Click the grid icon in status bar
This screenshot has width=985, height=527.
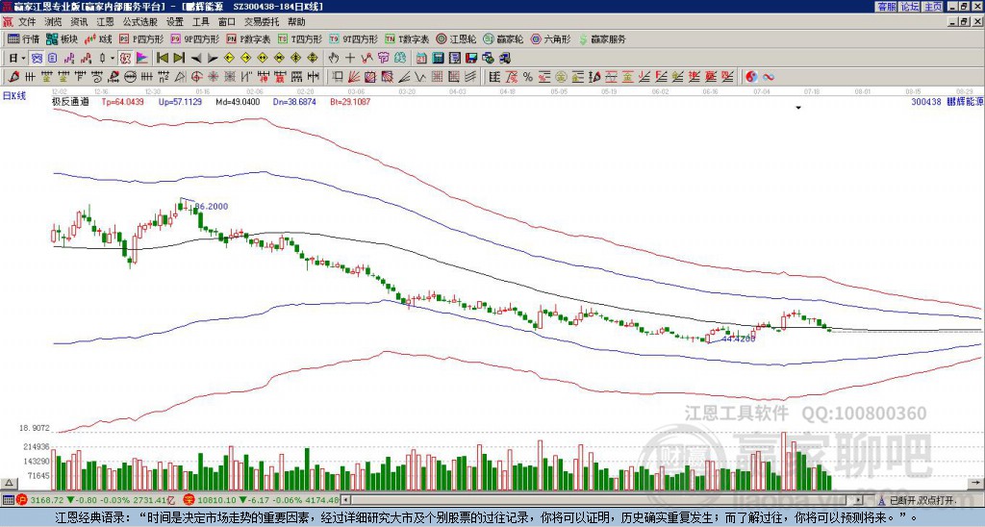tap(8, 500)
